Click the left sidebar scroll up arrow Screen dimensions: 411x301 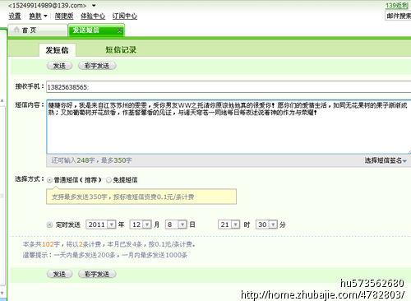pyautogui.click(x=2, y=100)
